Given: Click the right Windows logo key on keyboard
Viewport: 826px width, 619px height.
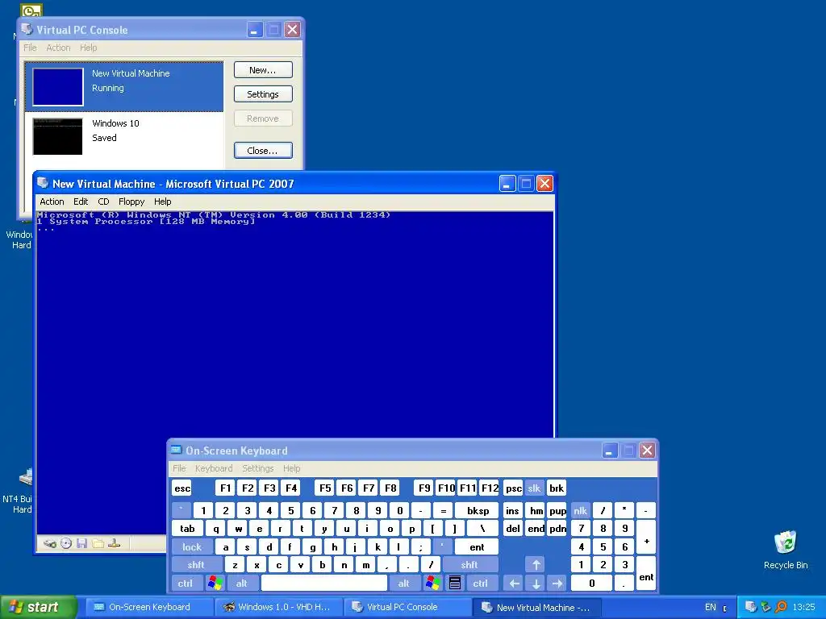Looking at the screenshot, I should (x=433, y=583).
